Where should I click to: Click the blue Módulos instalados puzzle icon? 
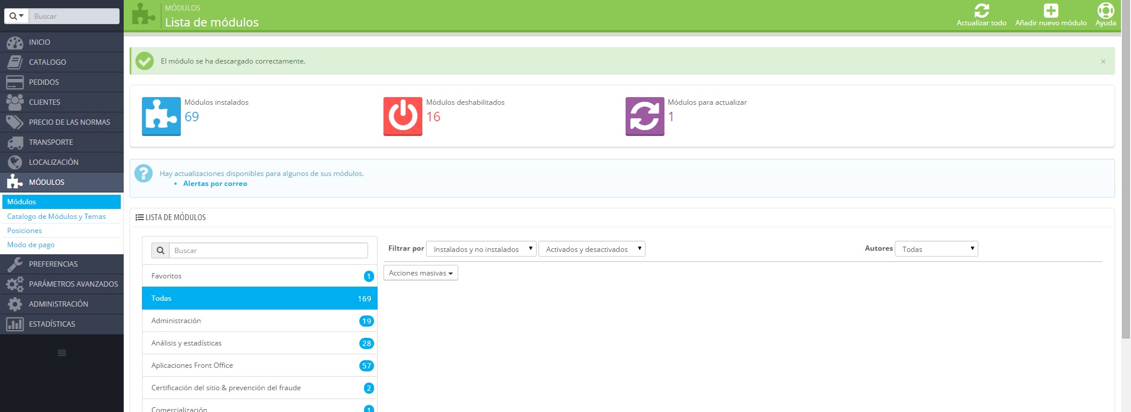click(161, 117)
